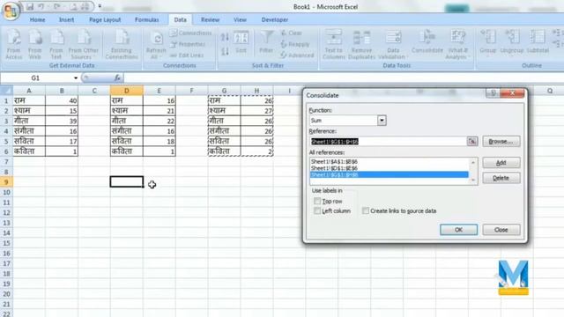Screen dimensions: 564x317
Task: Open From Other Sources menu
Action: [83, 45]
